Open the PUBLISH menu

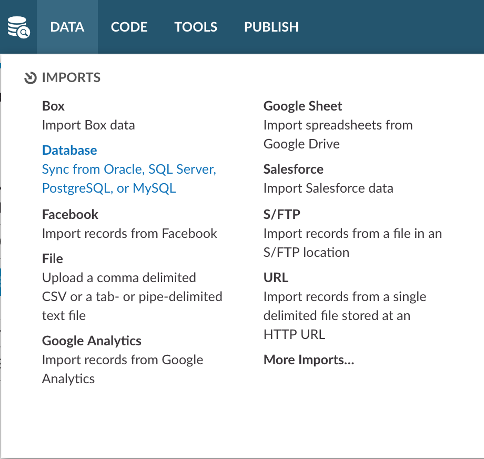point(271,27)
